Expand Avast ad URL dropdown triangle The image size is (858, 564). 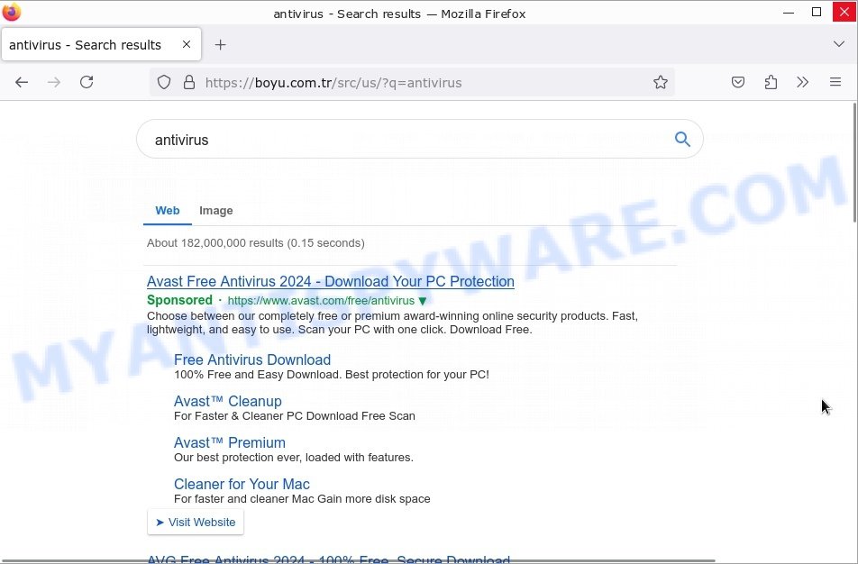coord(423,301)
